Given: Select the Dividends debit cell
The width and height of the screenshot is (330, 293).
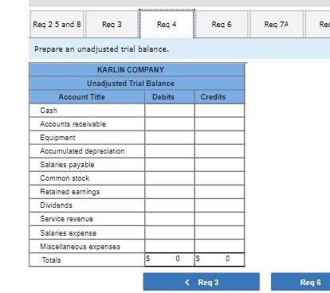Looking at the screenshot, I should coord(170,205).
